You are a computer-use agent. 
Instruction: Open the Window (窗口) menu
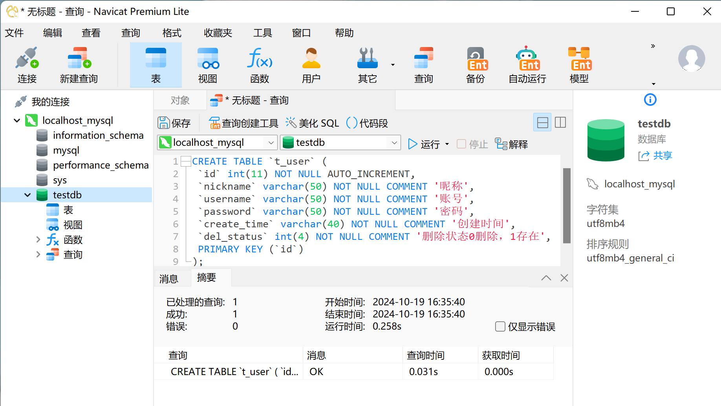click(302, 33)
